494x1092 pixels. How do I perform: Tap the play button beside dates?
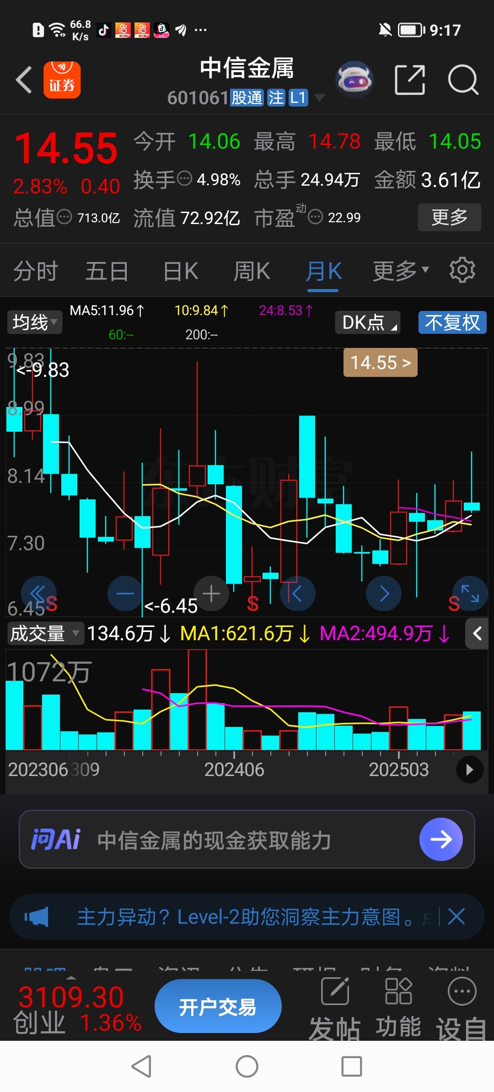[470, 770]
